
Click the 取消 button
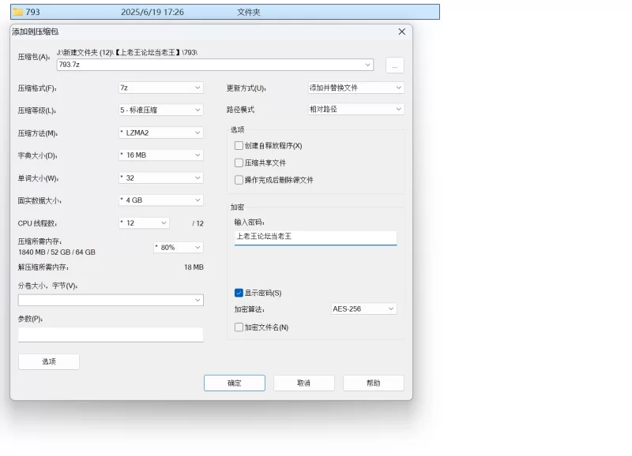304,383
